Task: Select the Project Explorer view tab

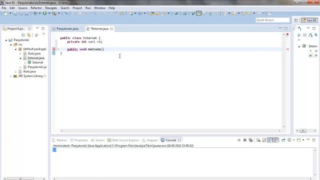Action: [x=16, y=29]
